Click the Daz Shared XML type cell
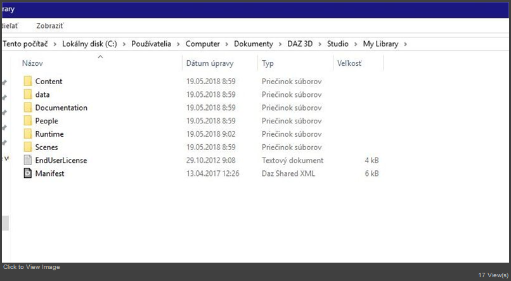The width and height of the screenshot is (511, 281). point(288,173)
